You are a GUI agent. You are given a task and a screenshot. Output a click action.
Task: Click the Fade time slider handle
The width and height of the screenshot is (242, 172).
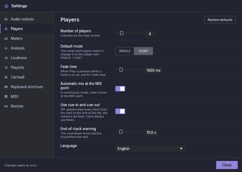pyautogui.click(x=121, y=70)
